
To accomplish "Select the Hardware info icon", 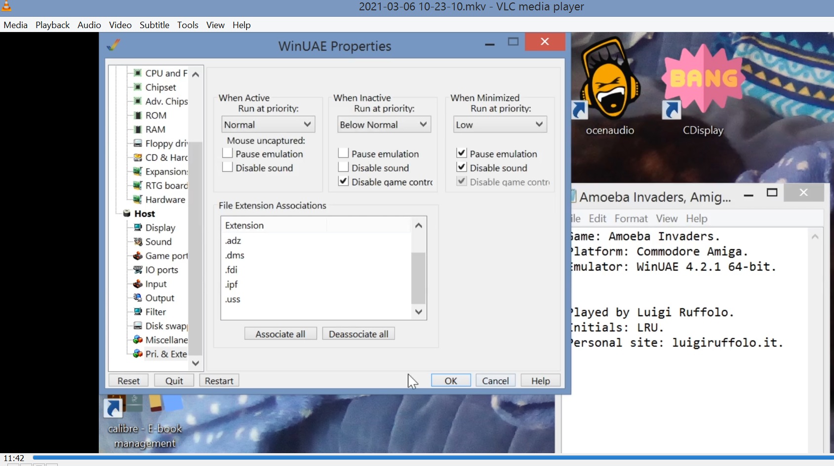I will coord(138,199).
